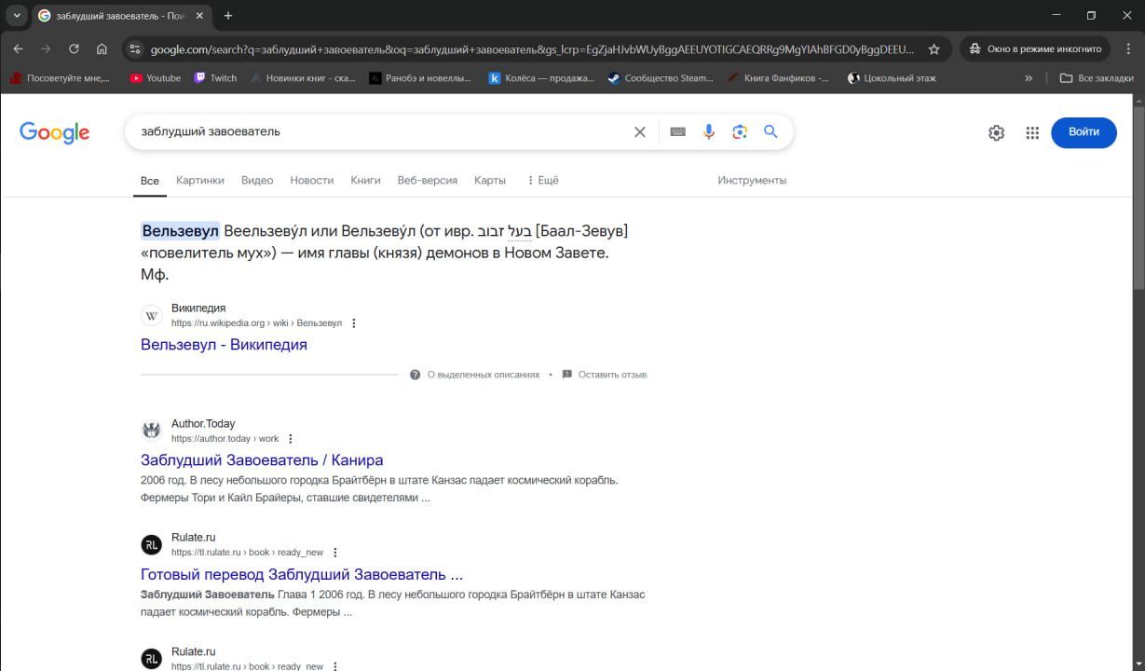Switch to the 'Картинки' tab
Image resolution: width=1145 pixels, height=671 pixels.
click(199, 180)
